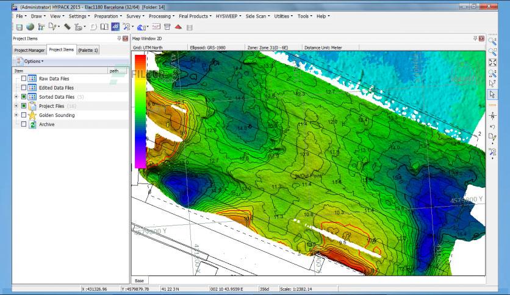The height and width of the screenshot is (295, 510).
Task: Uncheck the Sorted Data Files checkbox
Action: pos(24,96)
